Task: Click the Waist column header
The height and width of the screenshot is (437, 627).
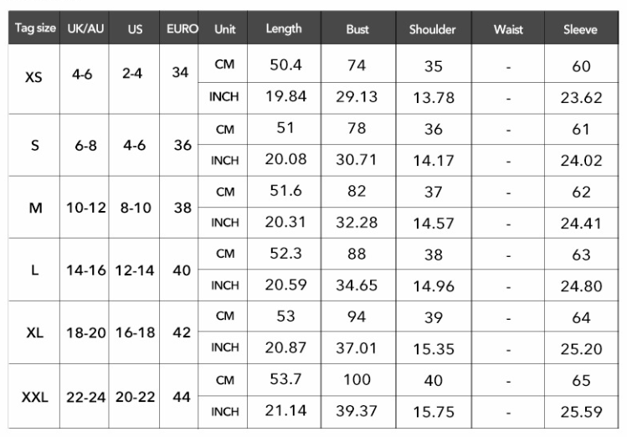Action: (508, 29)
